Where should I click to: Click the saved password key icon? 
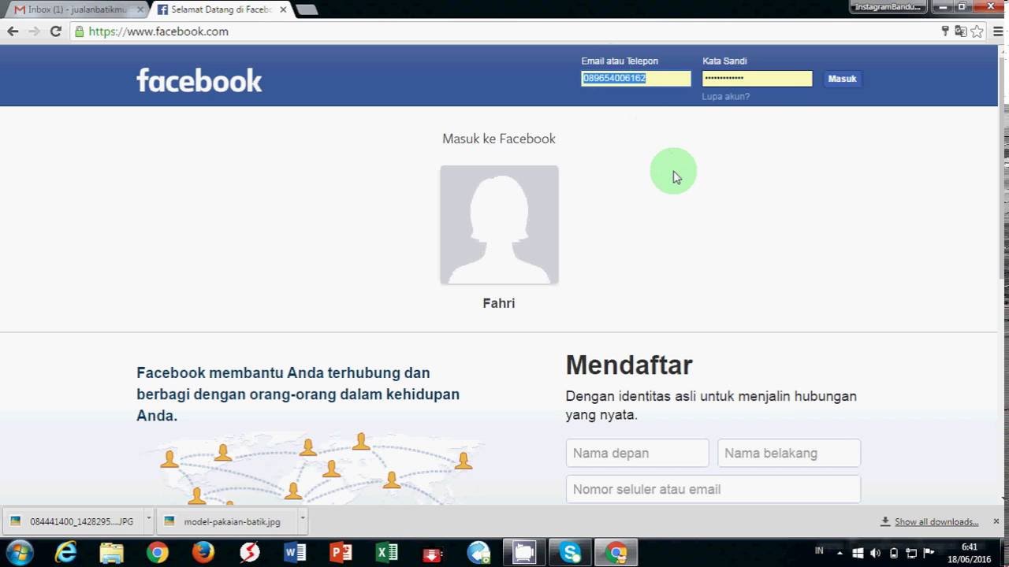(945, 31)
